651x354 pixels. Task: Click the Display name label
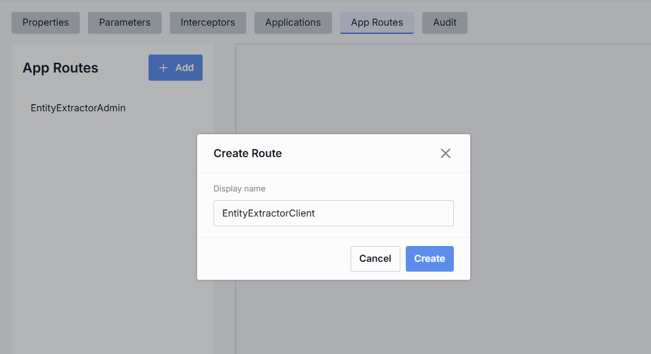239,189
